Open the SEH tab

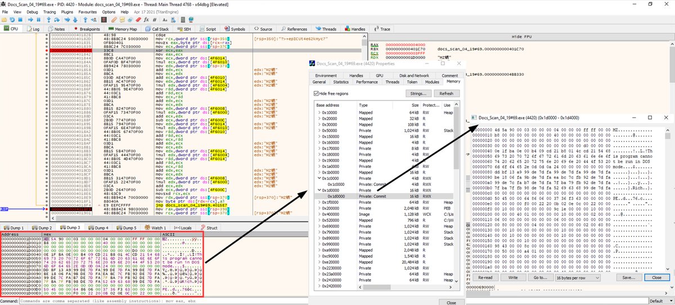183,29
